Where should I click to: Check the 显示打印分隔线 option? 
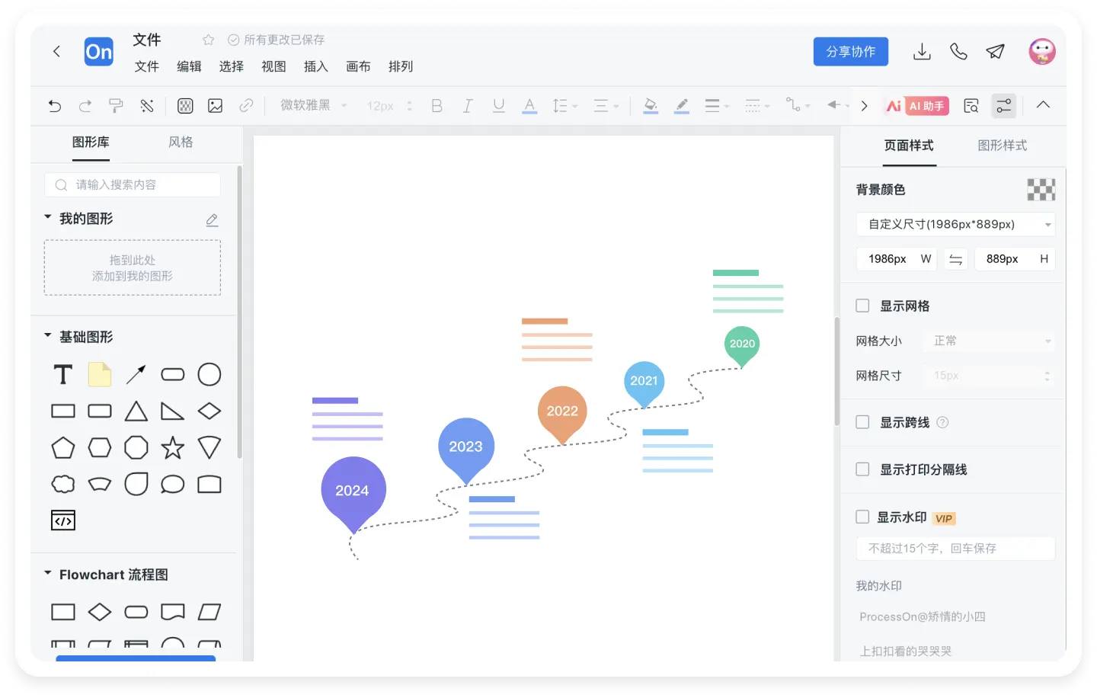tap(862, 469)
